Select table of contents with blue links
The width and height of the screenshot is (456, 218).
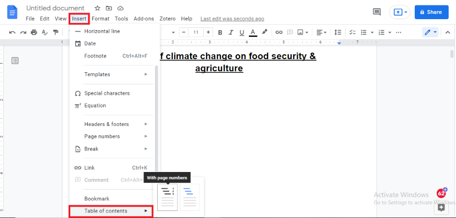[x=190, y=197]
